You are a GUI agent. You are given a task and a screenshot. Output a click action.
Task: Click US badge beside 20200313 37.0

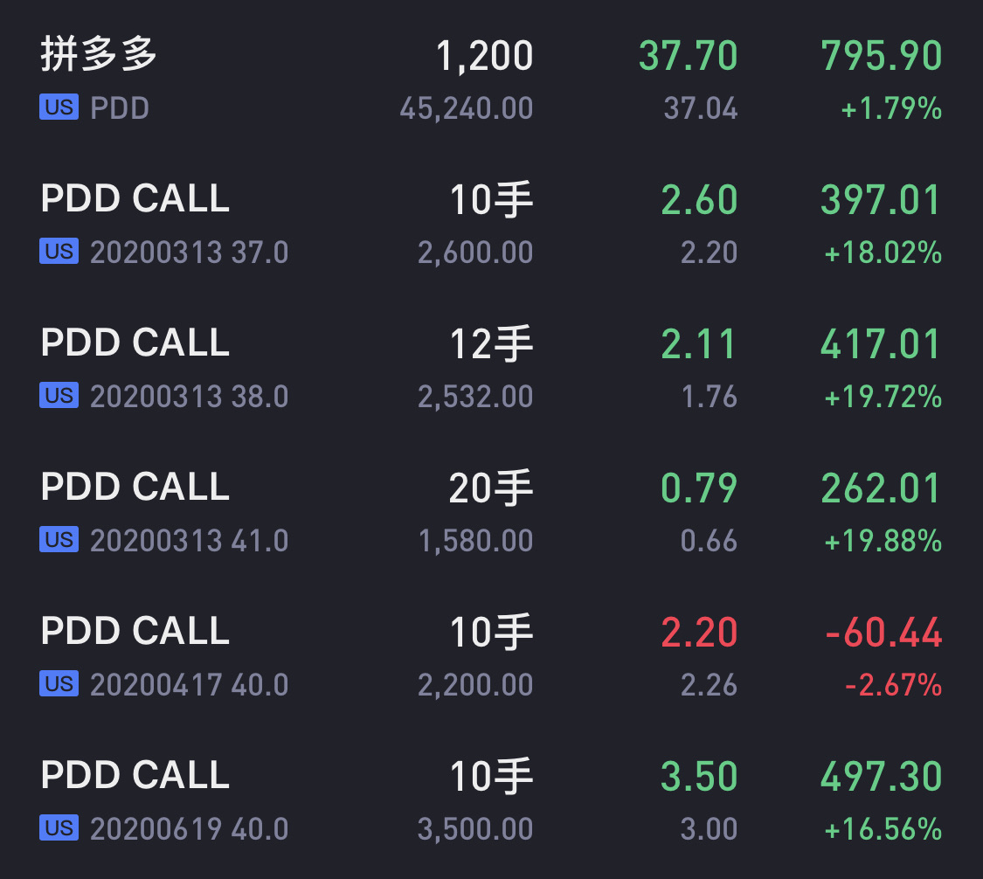pyautogui.click(x=59, y=252)
